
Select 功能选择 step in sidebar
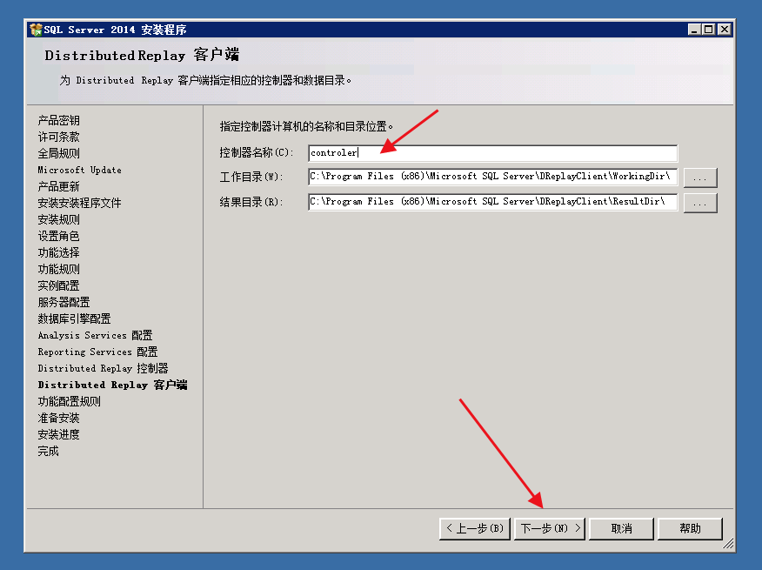[58, 252]
